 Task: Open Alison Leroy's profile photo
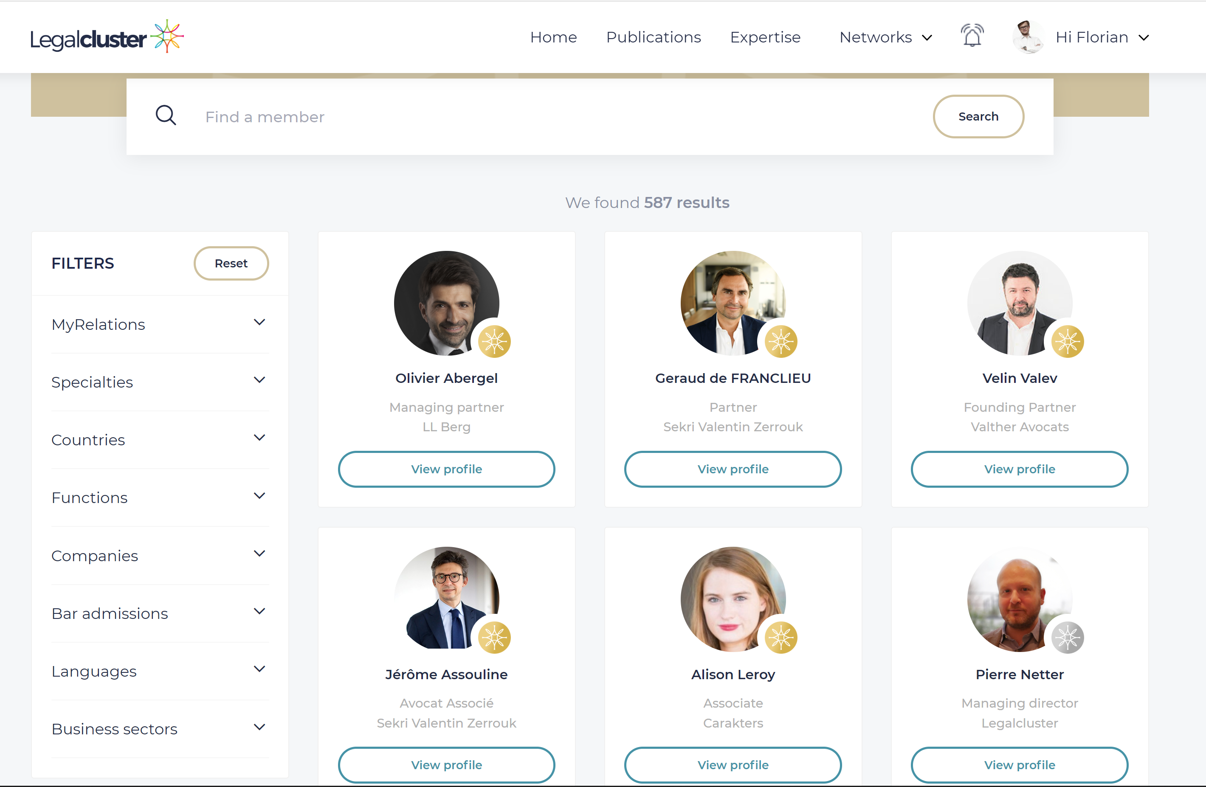733,599
